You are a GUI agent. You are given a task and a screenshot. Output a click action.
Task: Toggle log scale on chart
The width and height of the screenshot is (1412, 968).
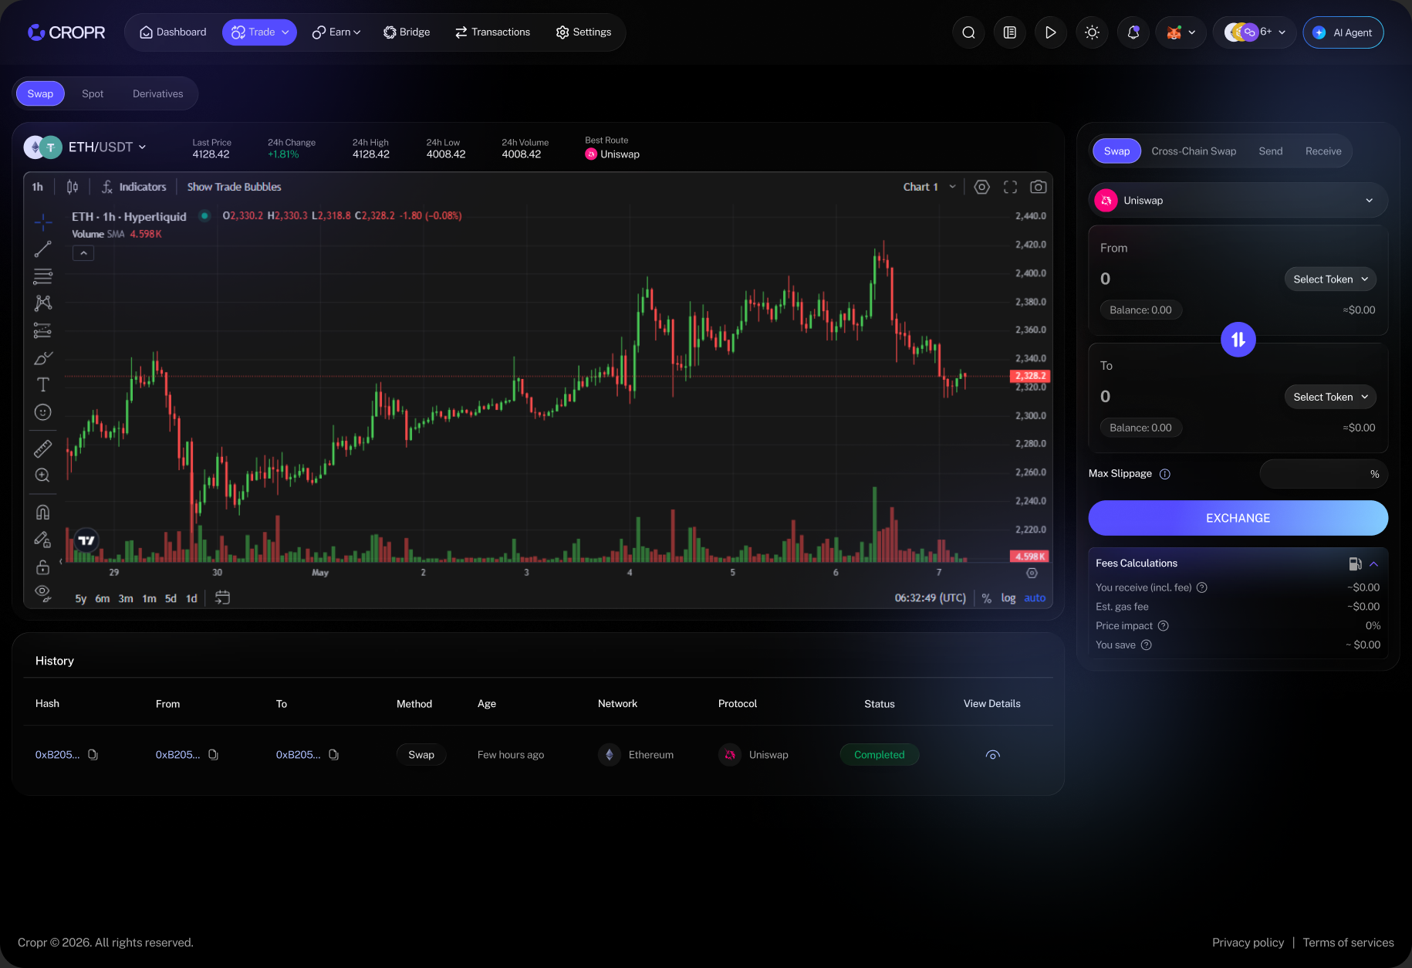(x=1008, y=598)
